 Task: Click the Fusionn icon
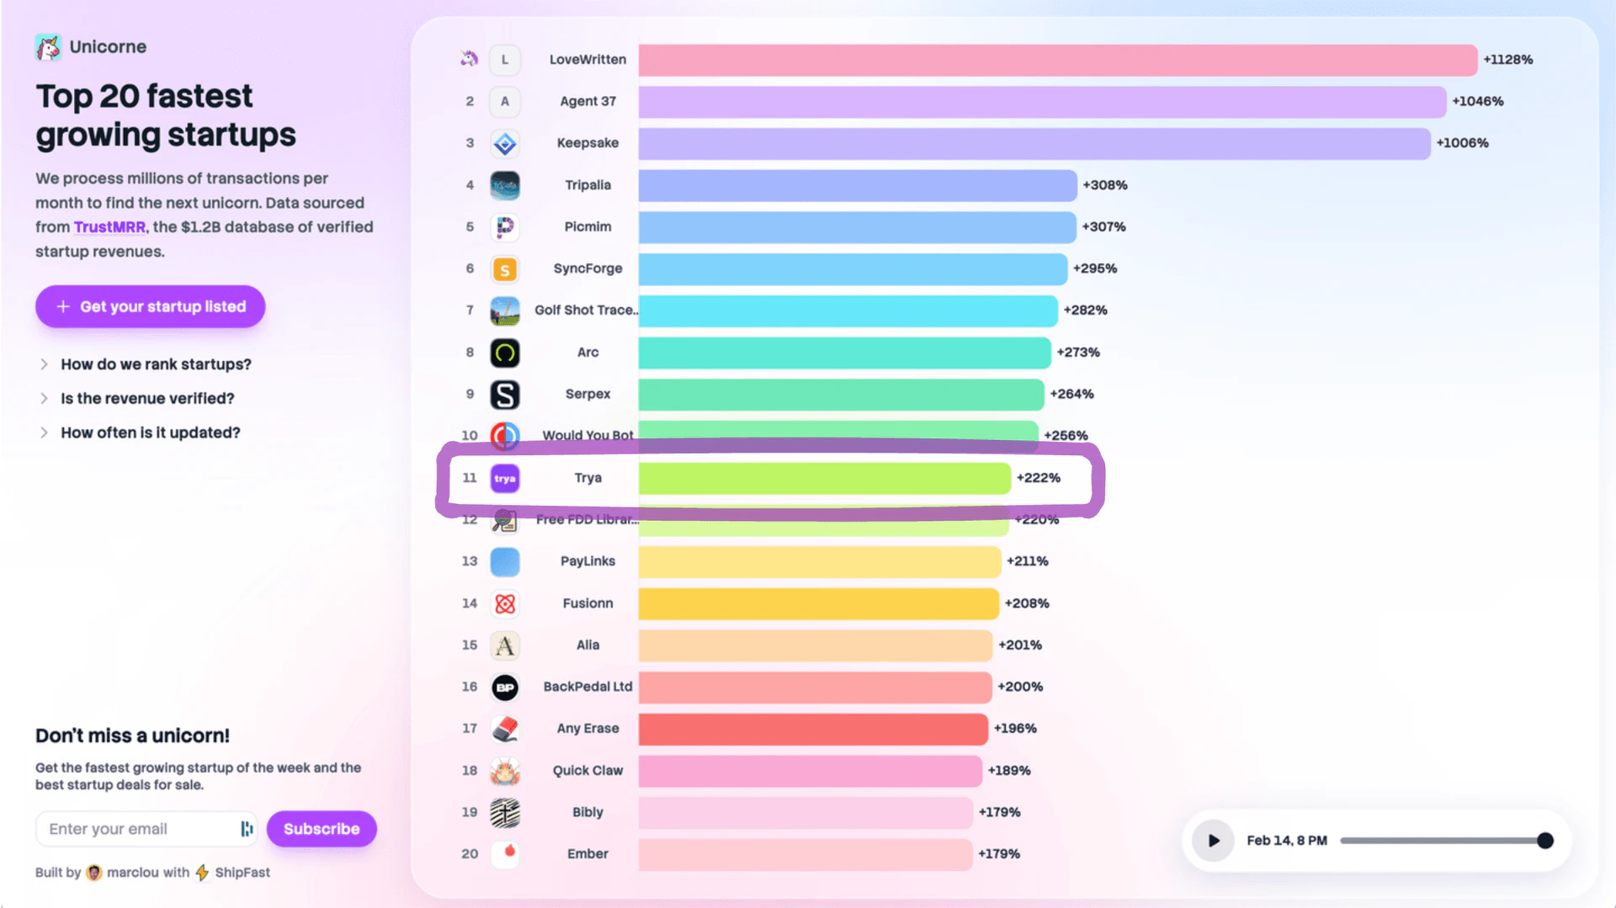point(505,603)
